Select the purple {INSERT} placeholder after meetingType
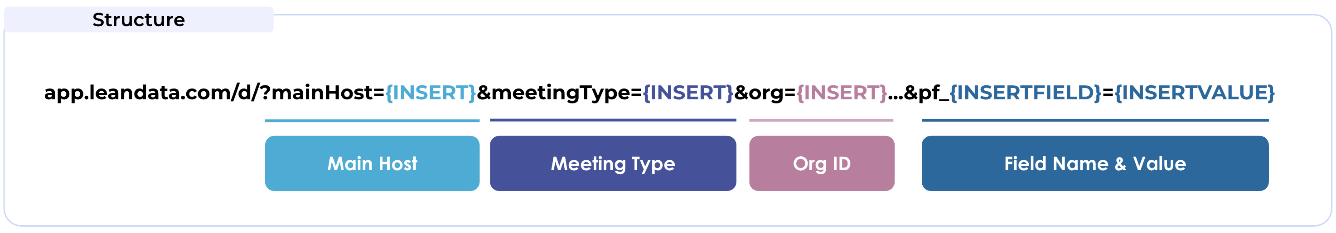The width and height of the screenshot is (1336, 233). [687, 93]
